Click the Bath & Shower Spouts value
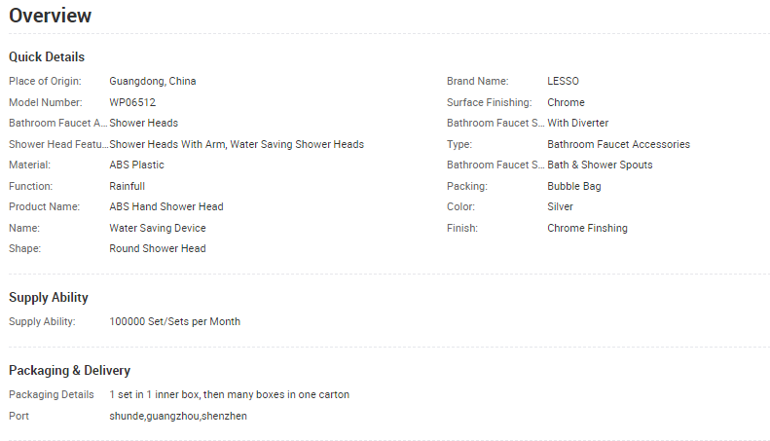Viewport: 770px width, 441px height. point(600,165)
